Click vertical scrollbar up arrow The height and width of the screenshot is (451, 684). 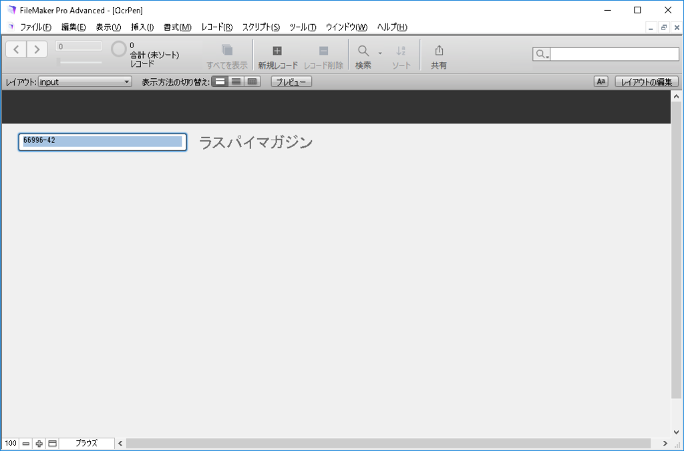click(676, 96)
